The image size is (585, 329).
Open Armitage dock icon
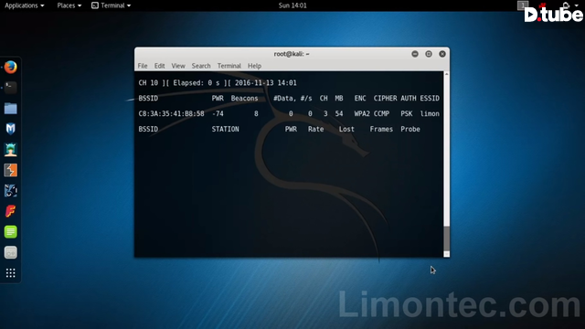point(10,150)
